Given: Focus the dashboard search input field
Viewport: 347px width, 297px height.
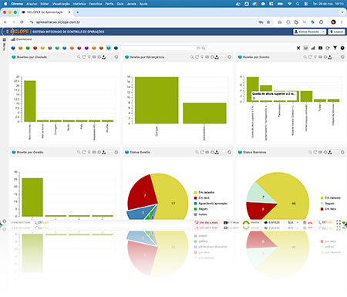Looking at the screenshot, I should click(x=159, y=48).
